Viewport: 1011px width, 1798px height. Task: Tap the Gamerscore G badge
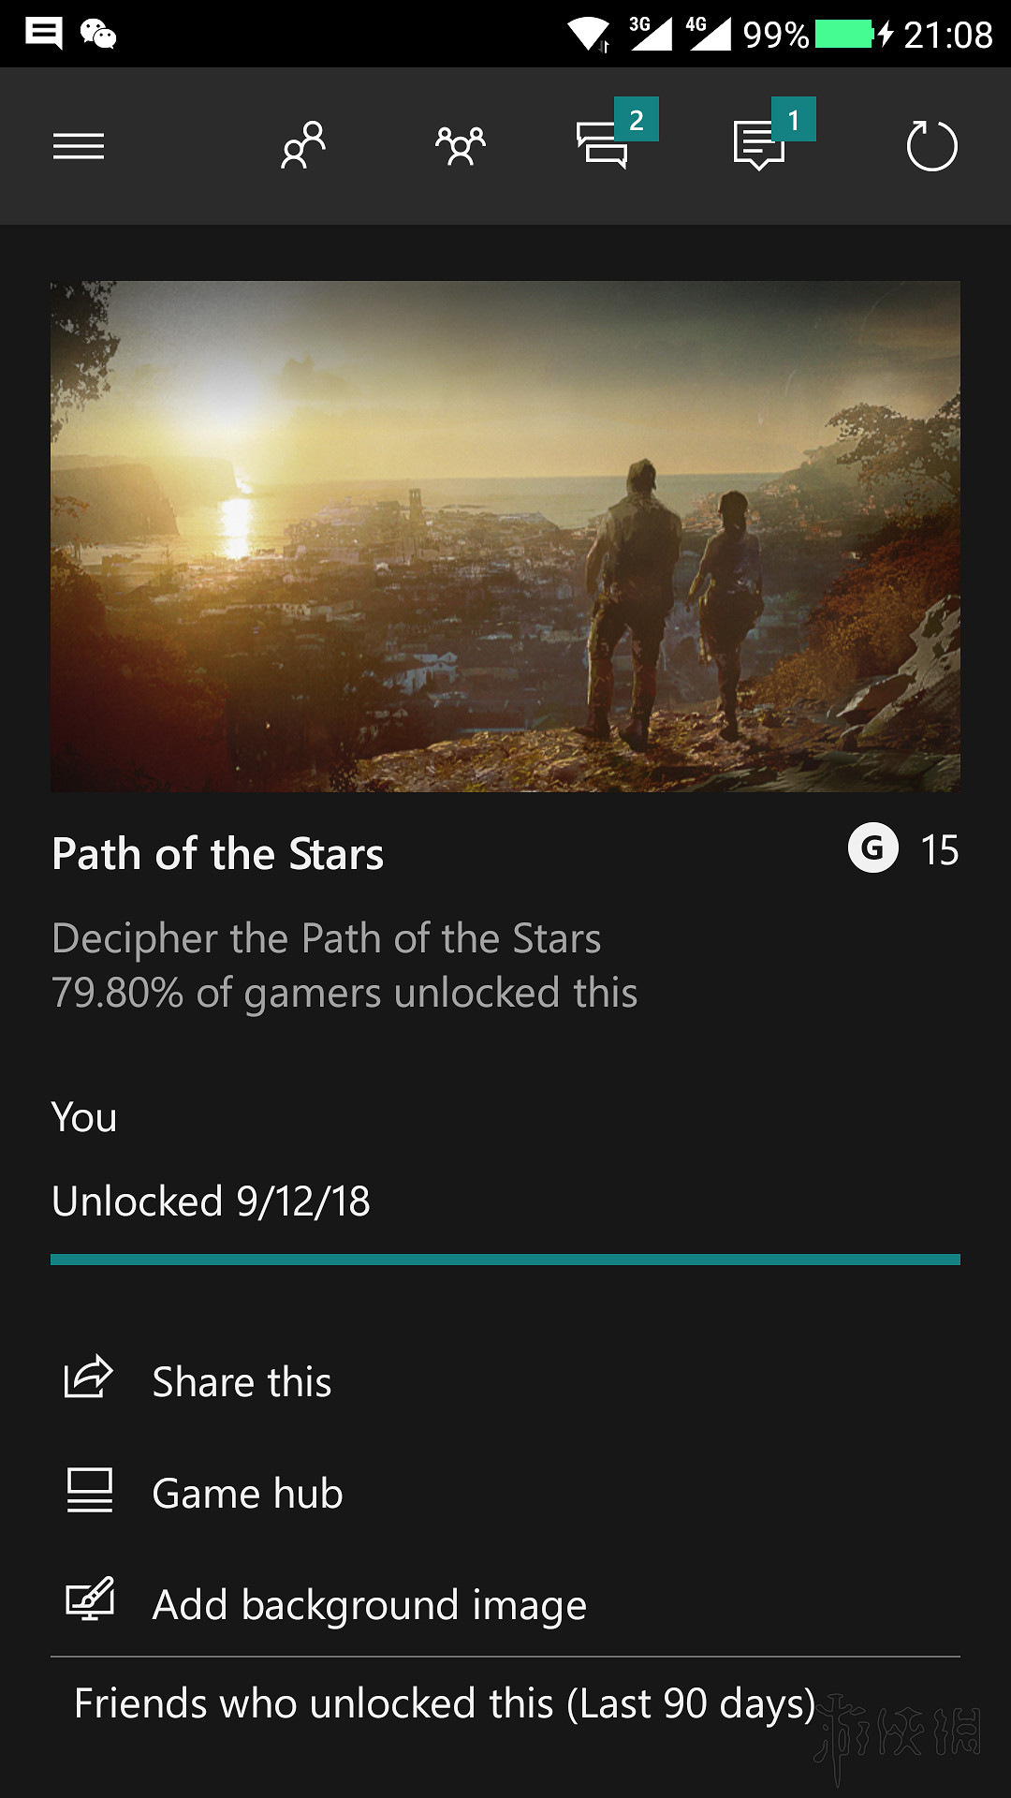(872, 848)
